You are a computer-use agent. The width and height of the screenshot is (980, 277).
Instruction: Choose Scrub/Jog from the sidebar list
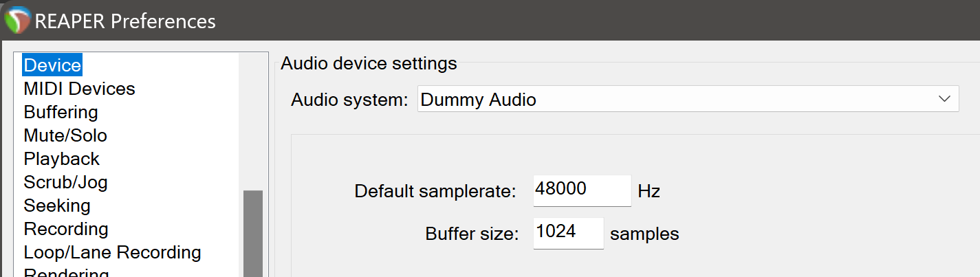pyautogui.click(x=65, y=182)
